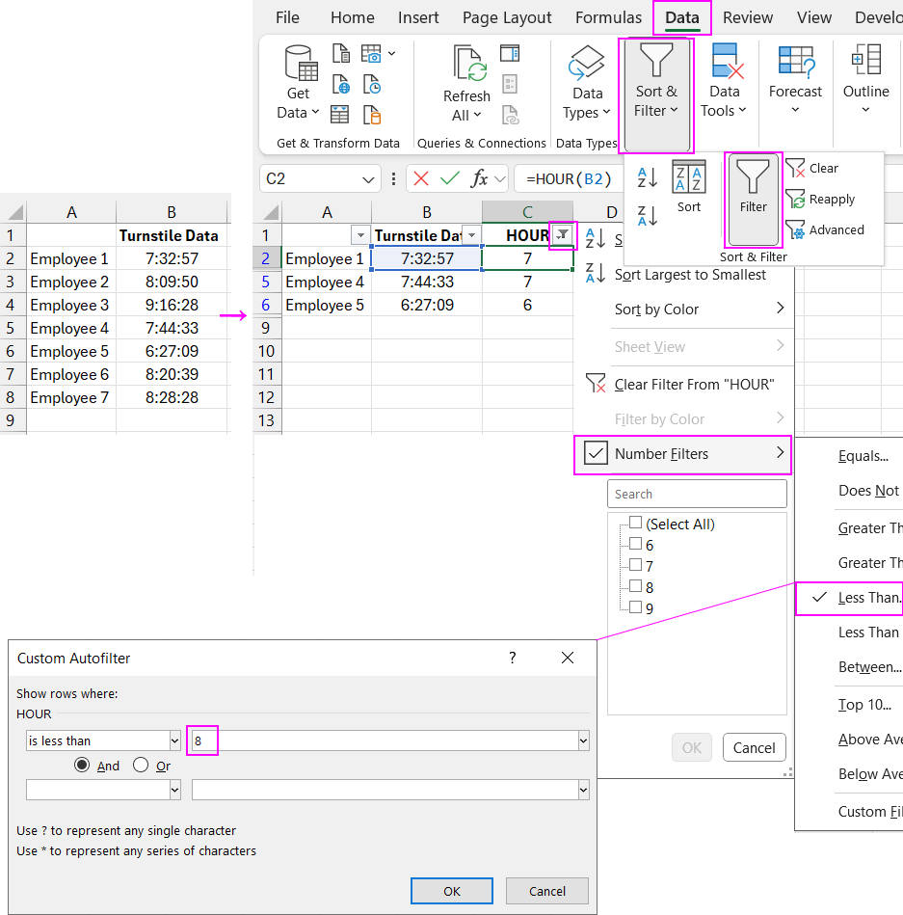Select the Or radio button
This screenshot has height=915, width=903.
coord(142,766)
